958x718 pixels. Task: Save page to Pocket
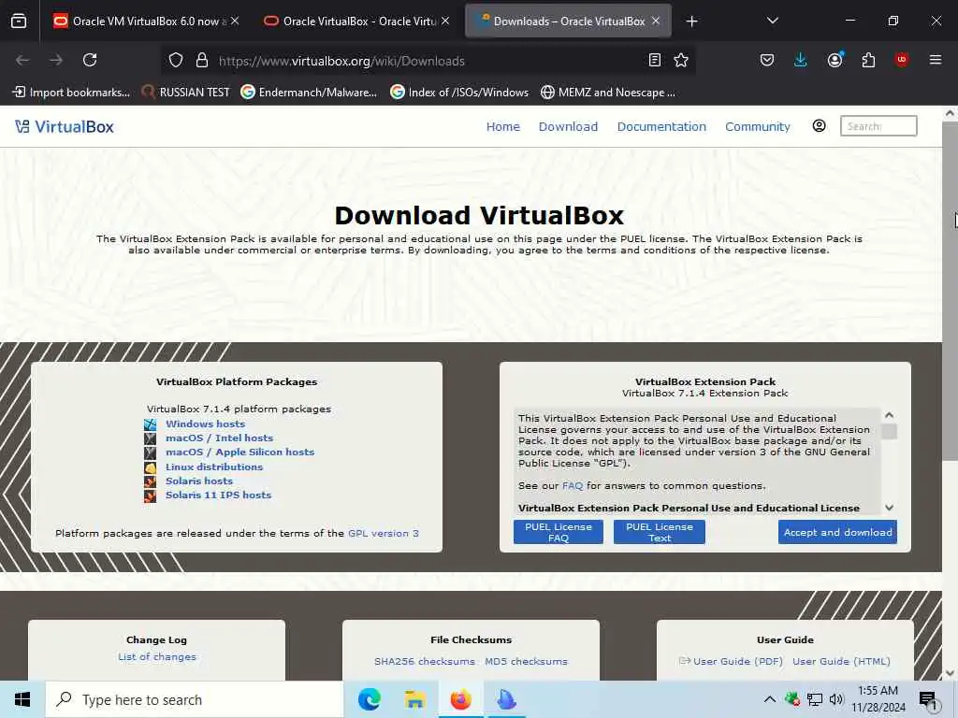point(767,60)
